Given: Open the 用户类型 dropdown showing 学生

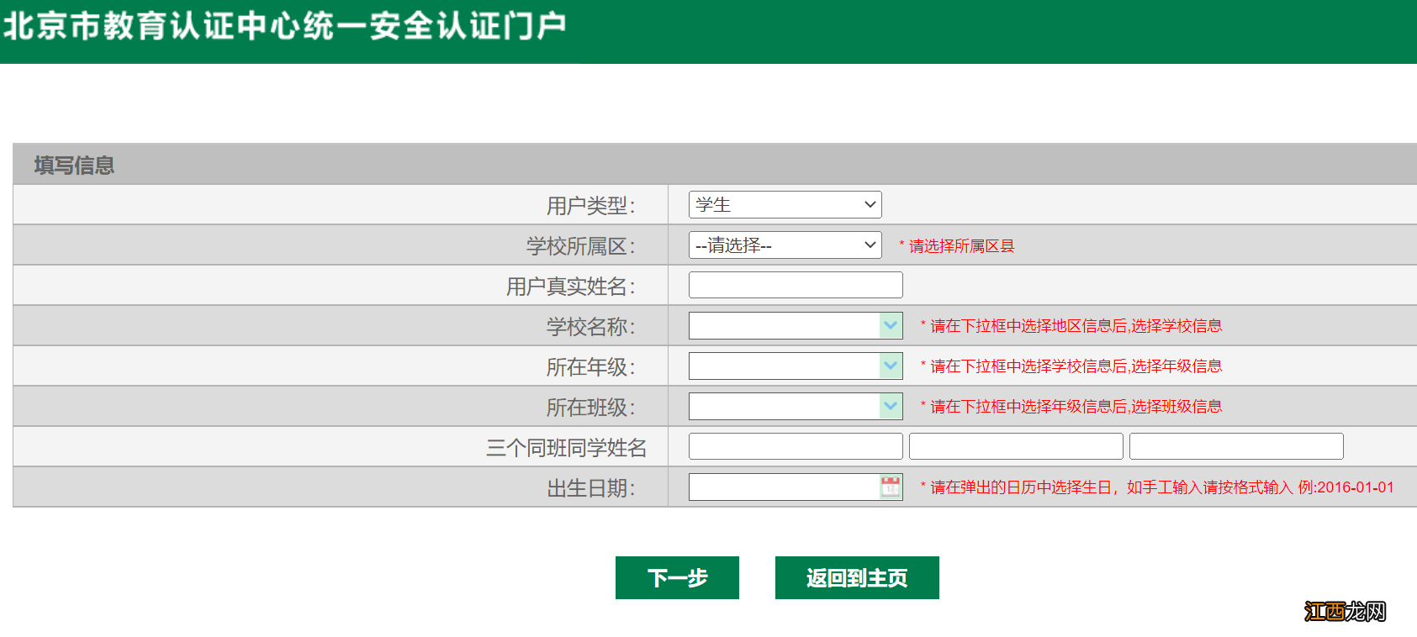Looking at the screenshot, I should click(785, 204).
